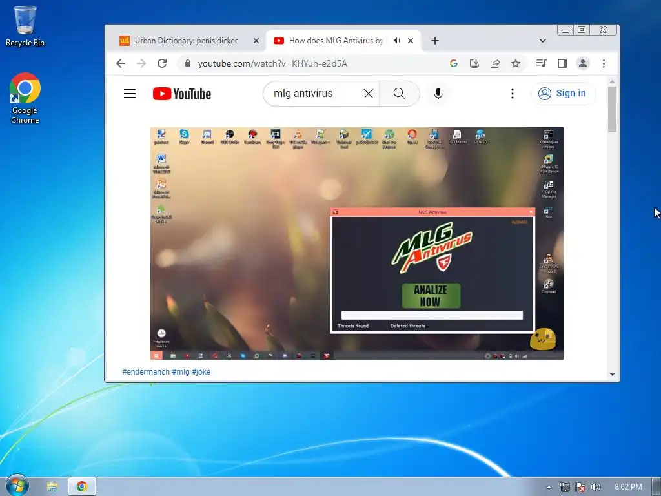Open the YouTube hamburger guide menu
The width and height of the screenshot is (661, 496).
(x=129, y=93)
